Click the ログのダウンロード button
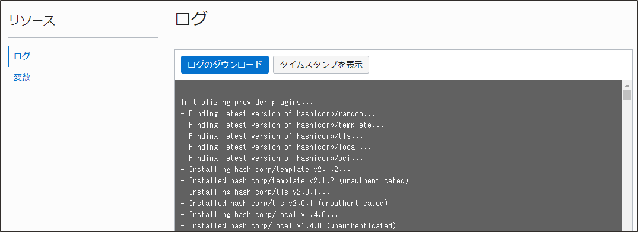Viewport: 638px width, 232px height. [224, 65]
